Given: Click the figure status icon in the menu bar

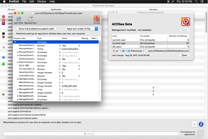Looking at the screenshot, I should [168, 2].
